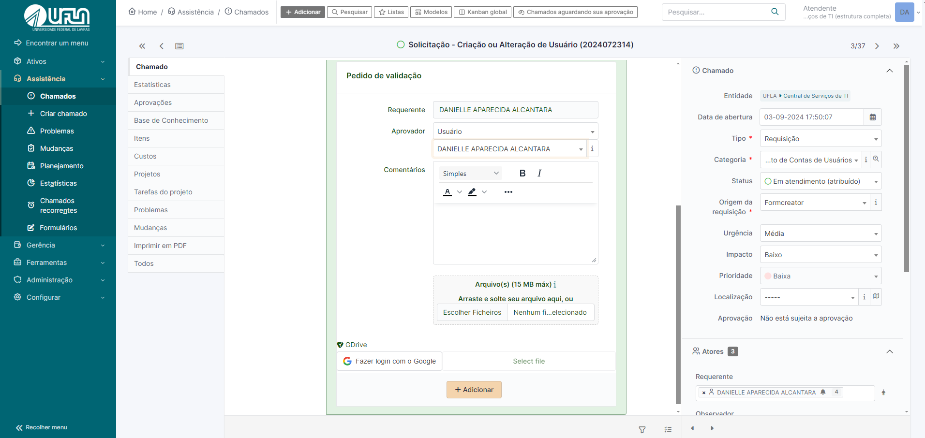Image resolution: width=925 pixels, height=438 pixels.
Task: Open Tipo Requisição dropdown
Action: pyautogui.click(x=821, y=138)
